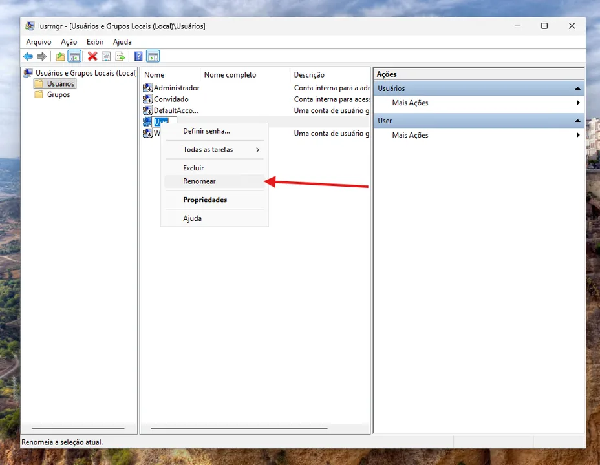Image resolution: width=600 pixels, height=465 pixels.
Task: Collapse the User section in Ações pane
Action: (x=577, y=121)
